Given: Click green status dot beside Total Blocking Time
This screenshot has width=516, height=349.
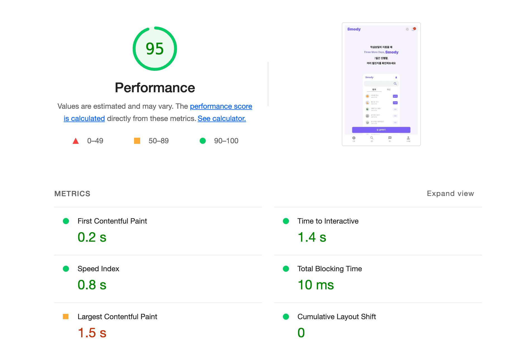Looking at the screenshot, I should [286, 269].
